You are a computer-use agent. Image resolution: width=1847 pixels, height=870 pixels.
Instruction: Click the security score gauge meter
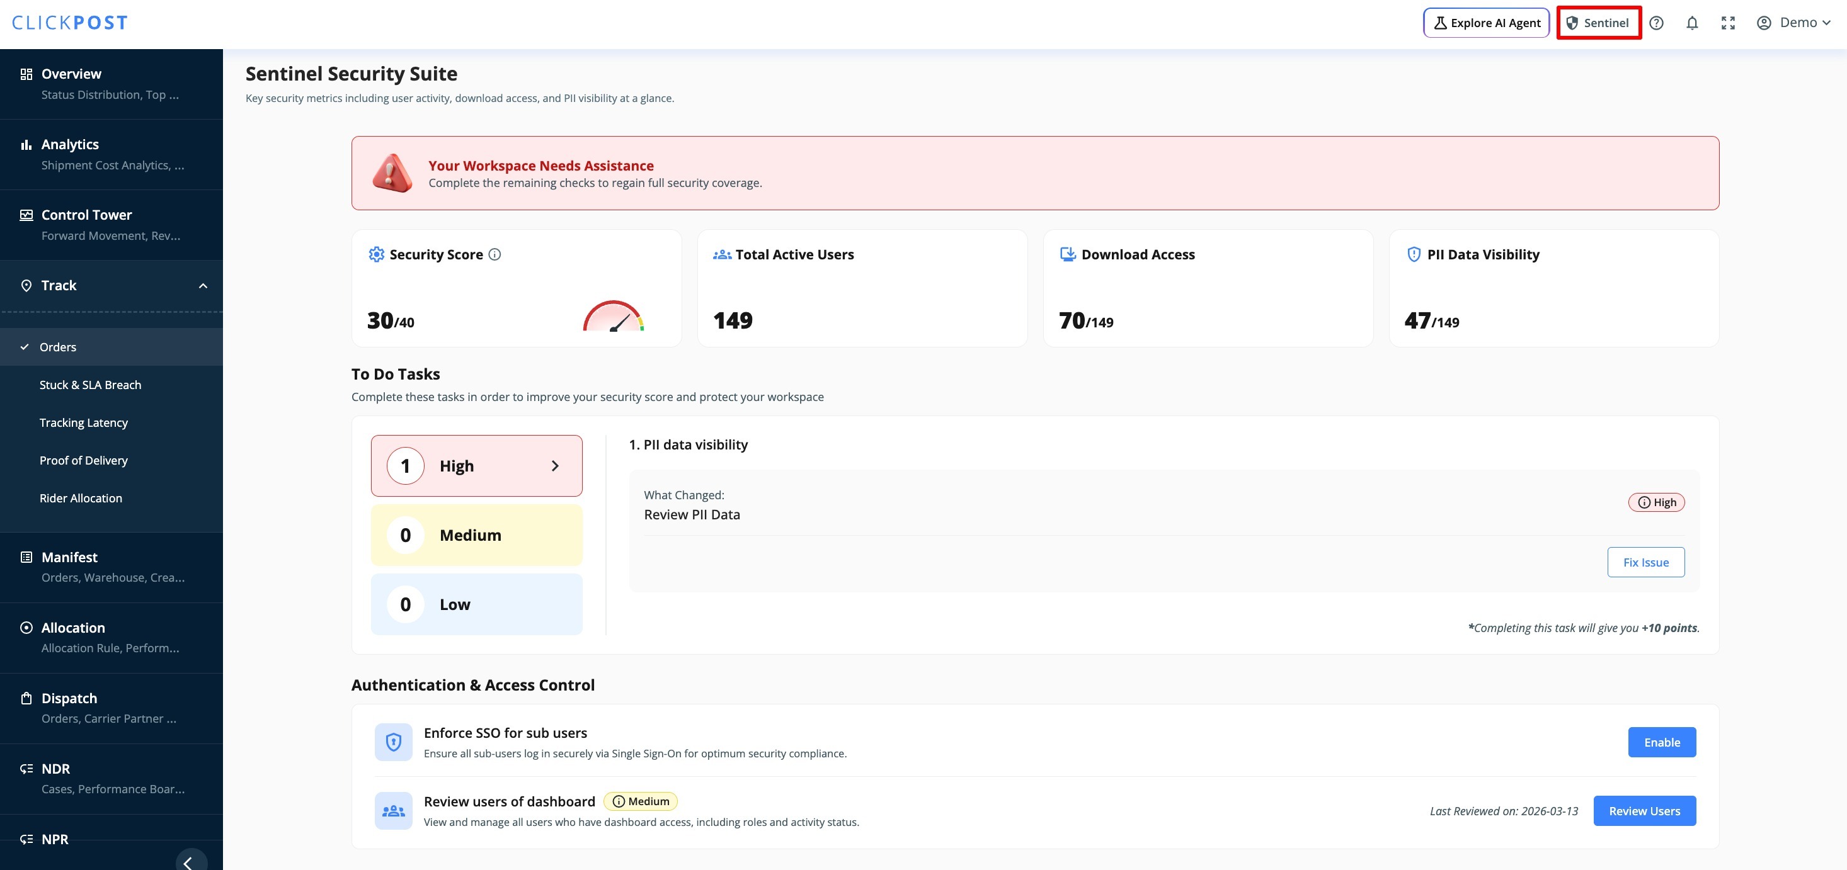pos(613,316)
